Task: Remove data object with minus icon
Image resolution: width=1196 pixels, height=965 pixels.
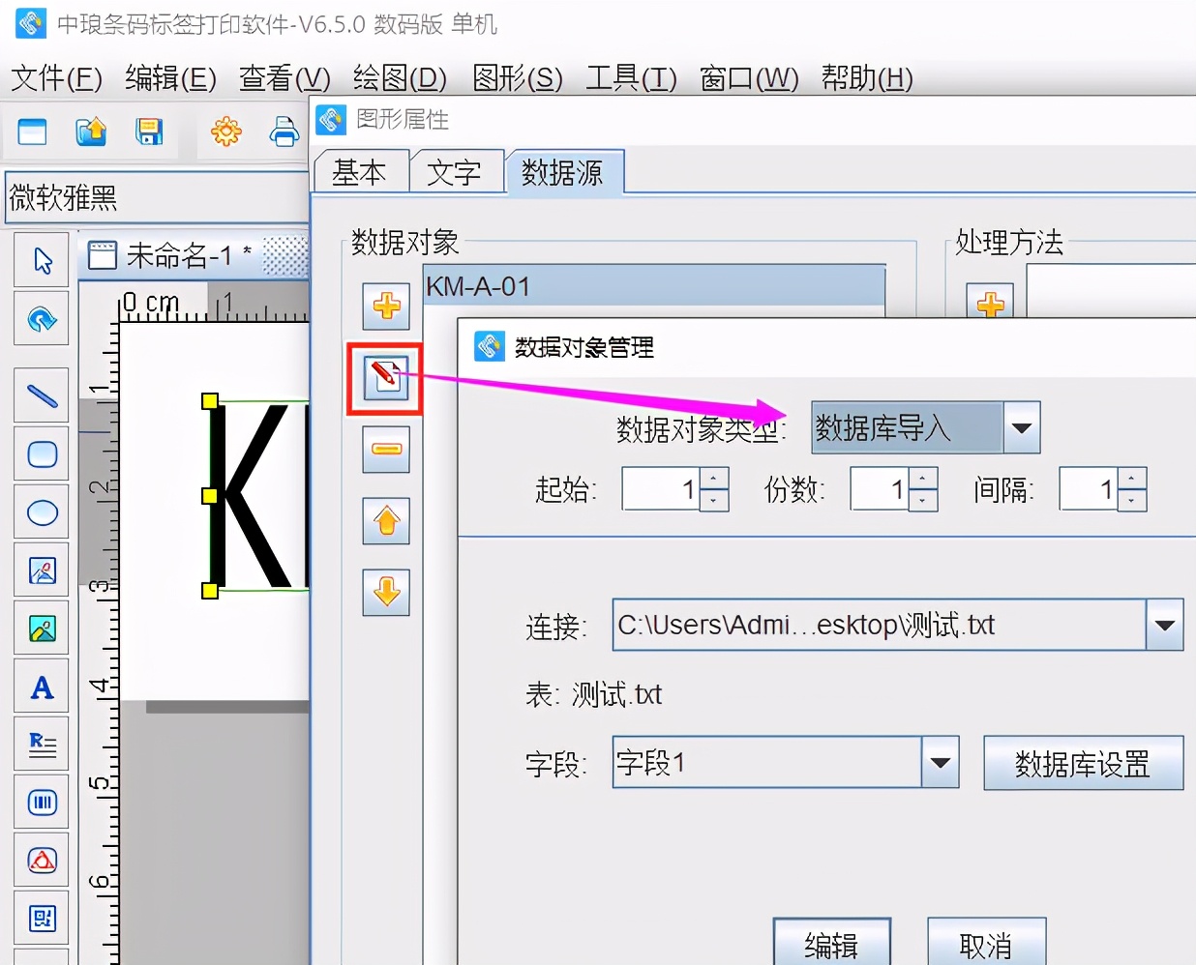Action: (386, 450)
